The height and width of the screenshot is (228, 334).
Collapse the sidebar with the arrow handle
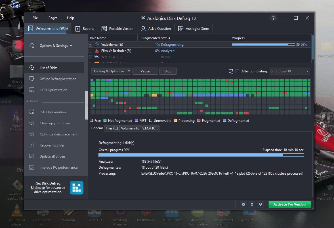pyautogui.click(x=87, y=105)
